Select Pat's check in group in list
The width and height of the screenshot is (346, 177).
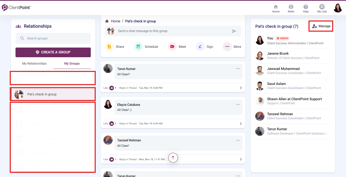tap(53, 94)
